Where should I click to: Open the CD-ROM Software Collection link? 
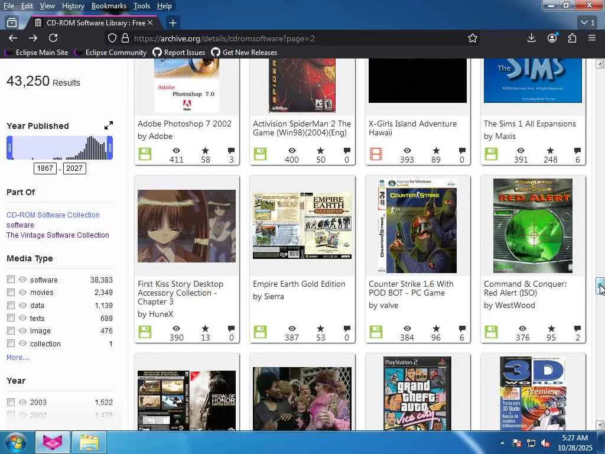pos(53,215)
